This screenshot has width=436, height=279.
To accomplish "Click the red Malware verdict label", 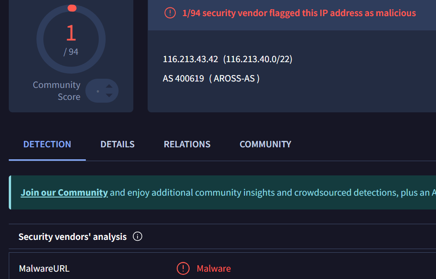I will 214,268.
